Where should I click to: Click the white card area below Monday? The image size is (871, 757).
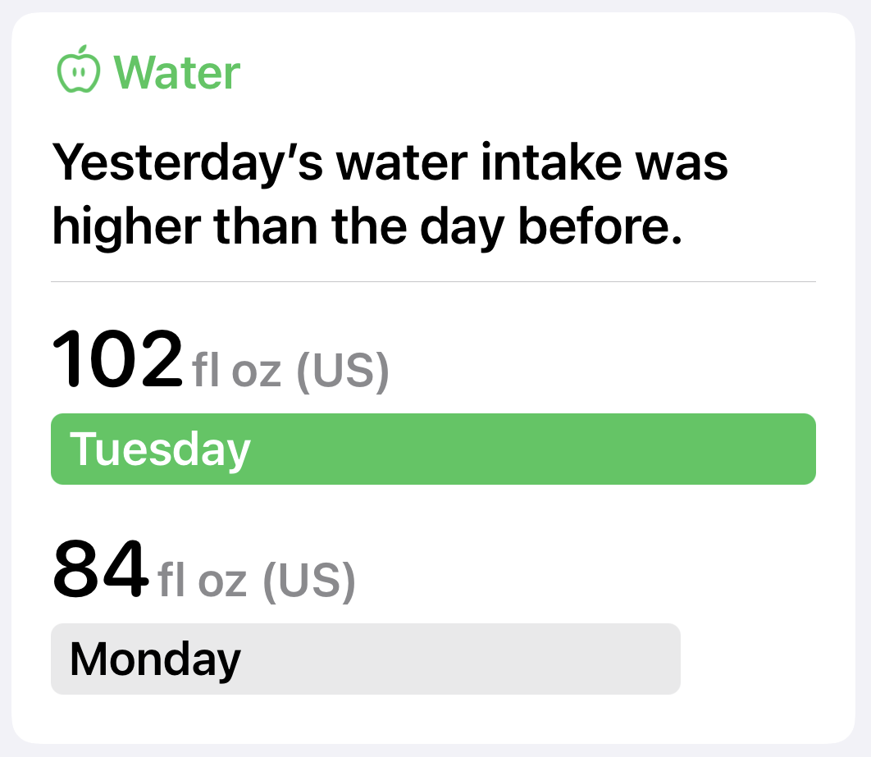(433, 718)
